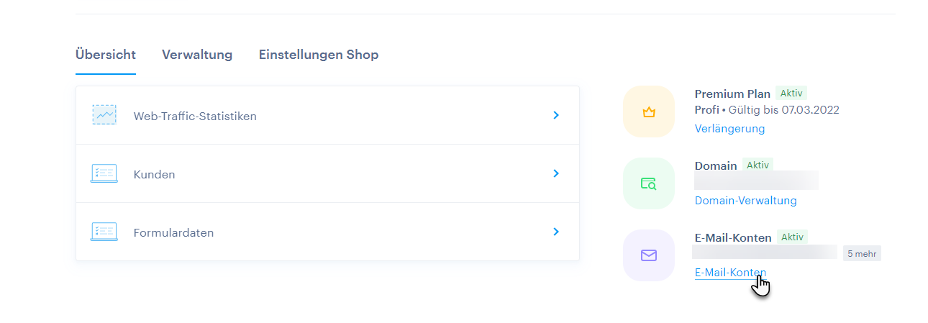Click the Aktiv badge beside Premium Plan
Screen dimensions: 928x323
[791, 93]
